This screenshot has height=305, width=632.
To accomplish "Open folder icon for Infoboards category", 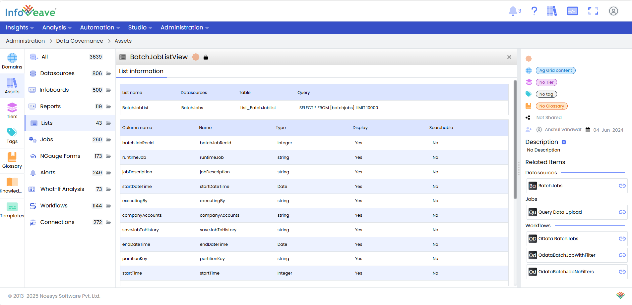I will 108,90.
